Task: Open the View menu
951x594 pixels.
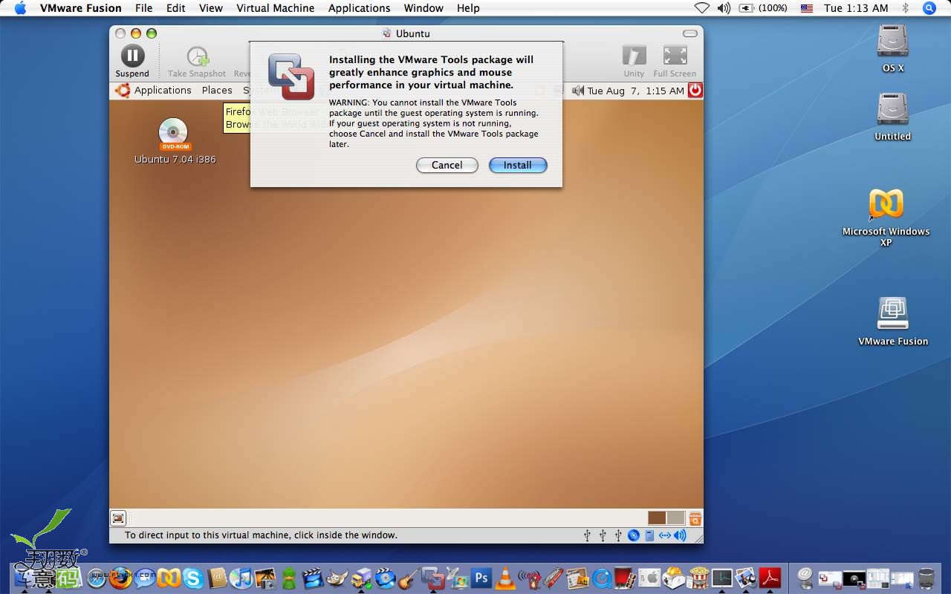Action: pos(211,8)
